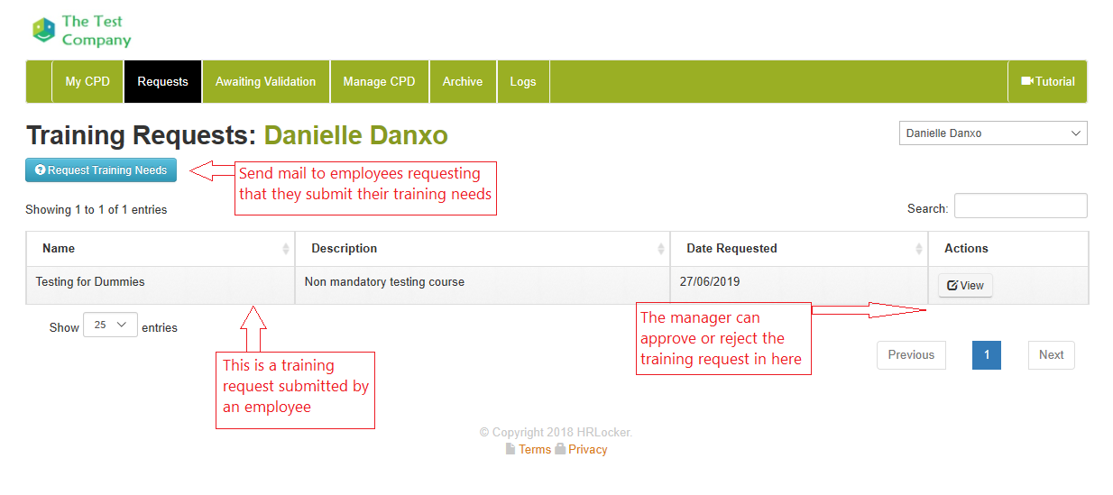This screenshot has height=495, width=1113.
Task: Open the Awaiting Validation tab
Action: tap(265, 81)
